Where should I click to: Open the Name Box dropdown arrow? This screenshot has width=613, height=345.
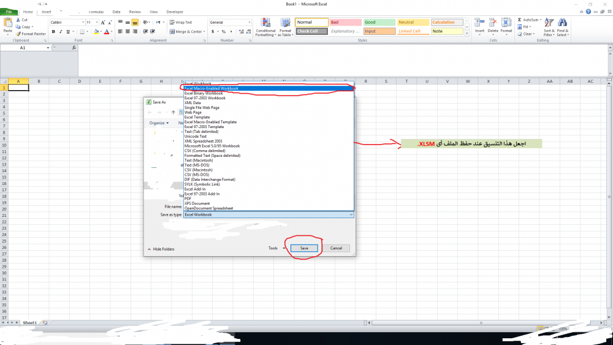[48, 48]
